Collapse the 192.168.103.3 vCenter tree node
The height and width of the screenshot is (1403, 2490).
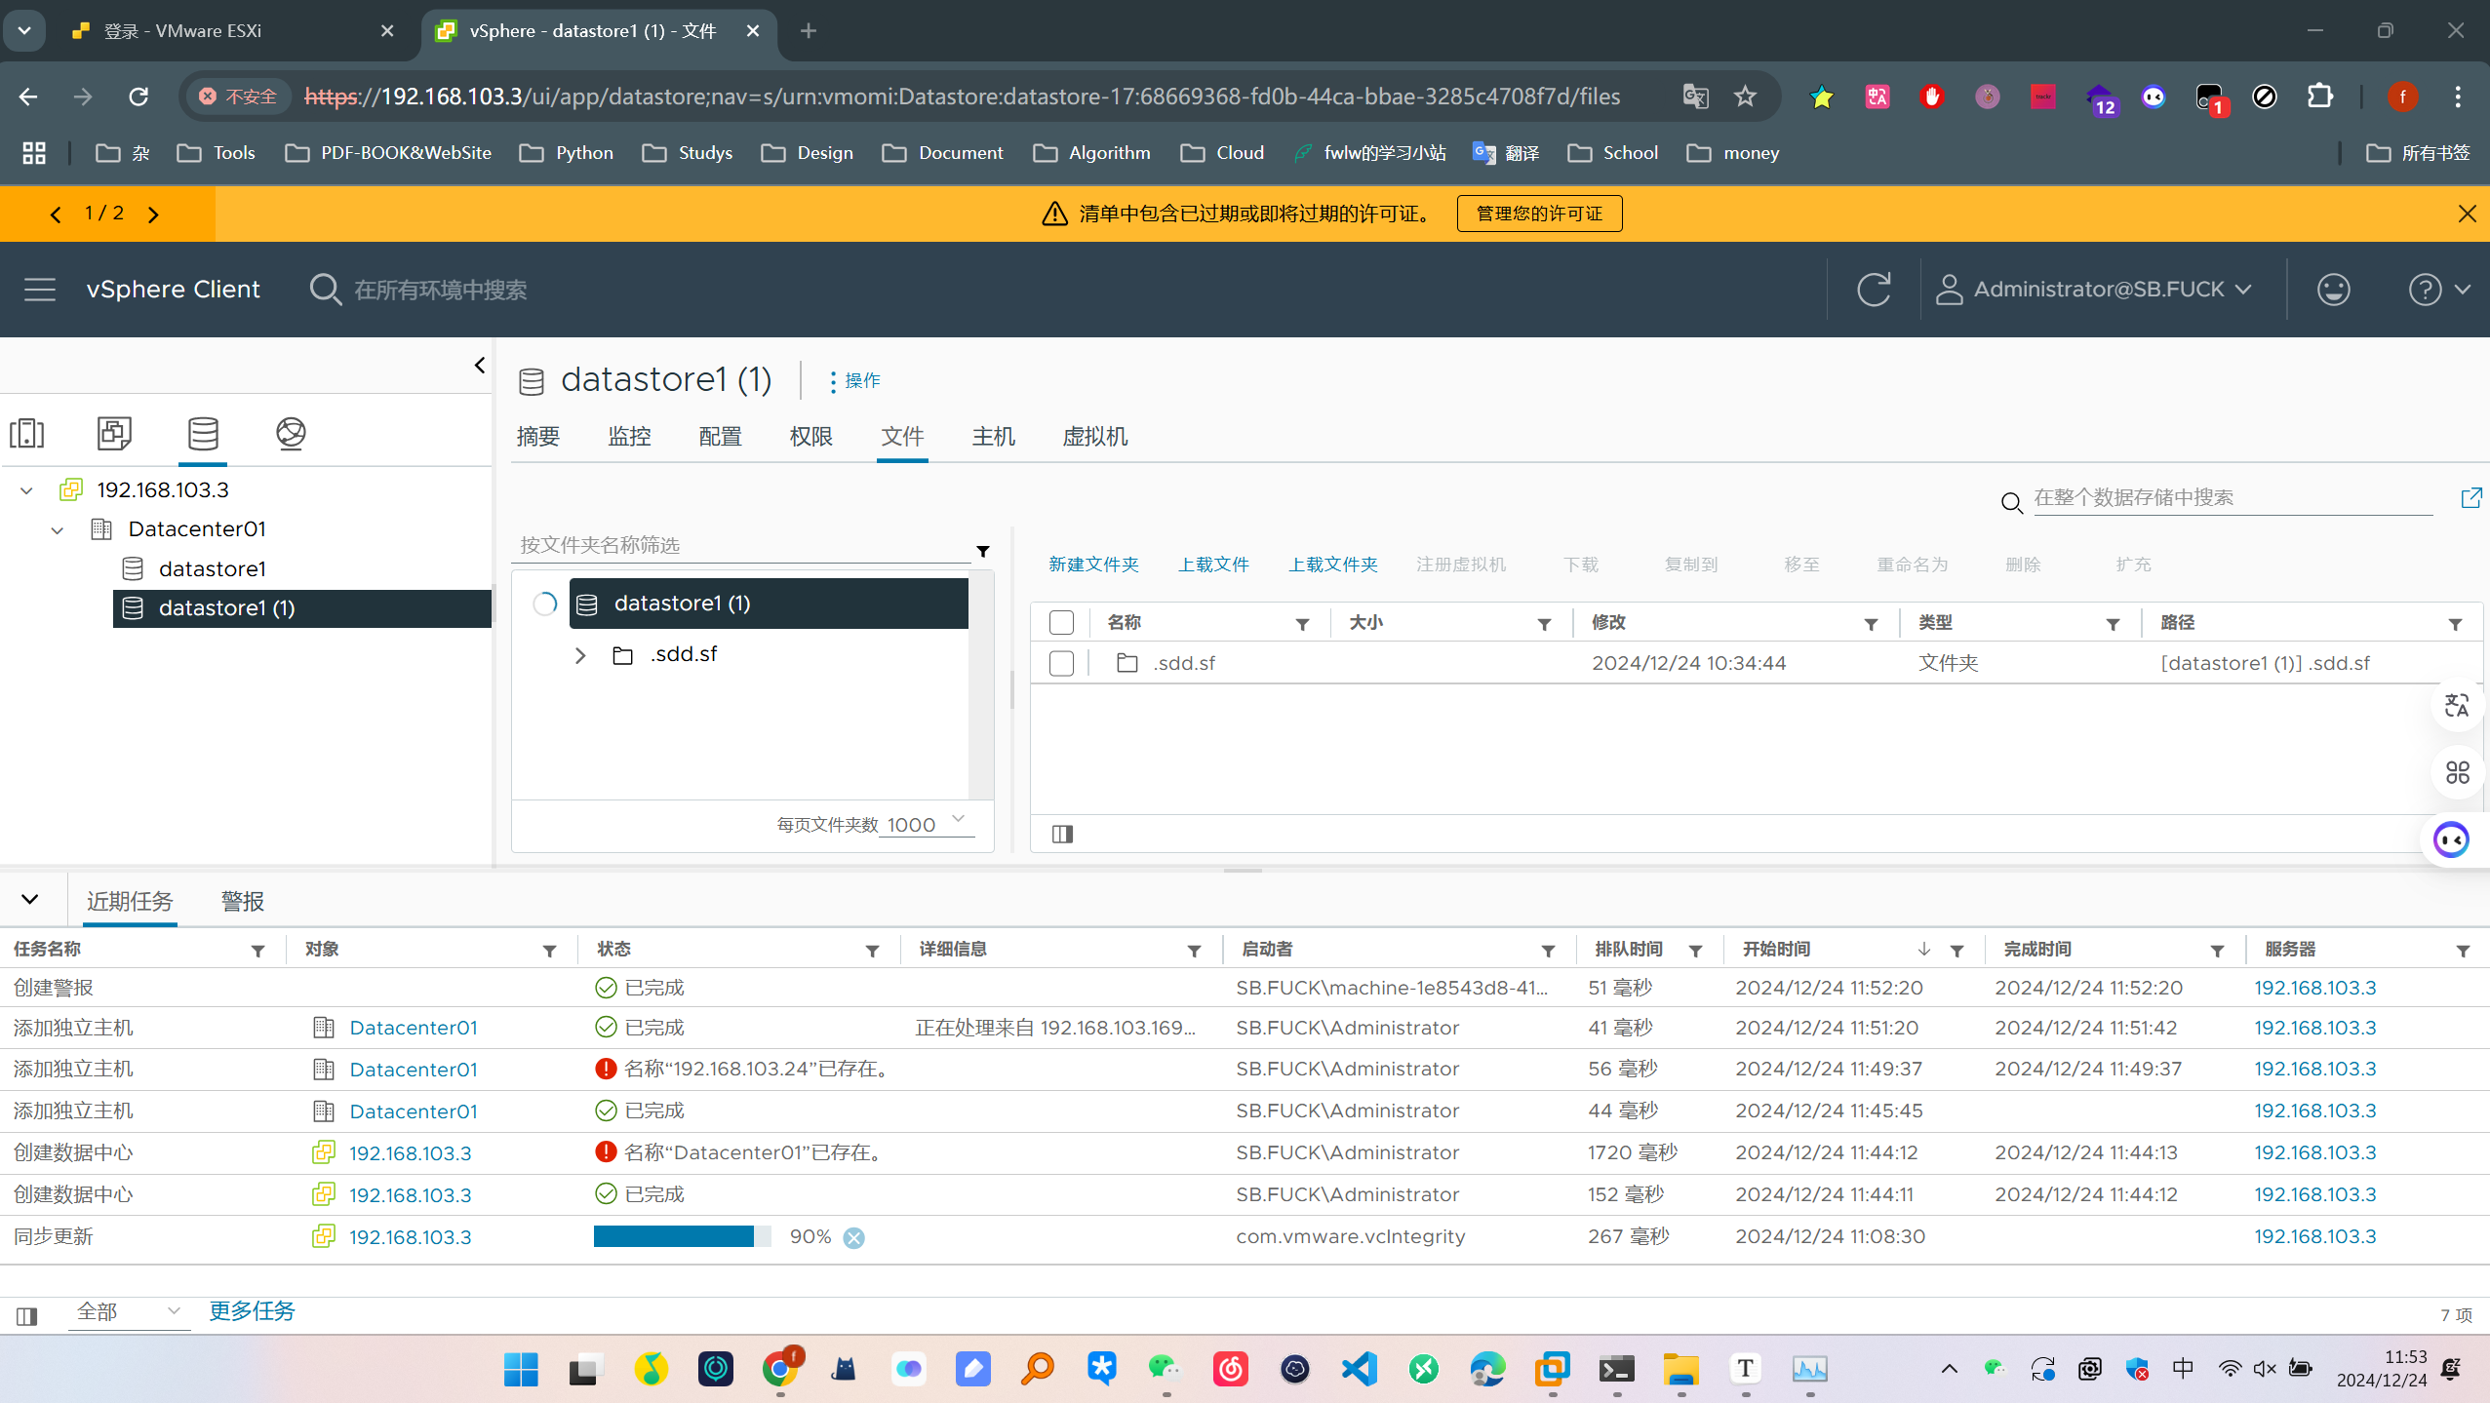click(26, 490)
